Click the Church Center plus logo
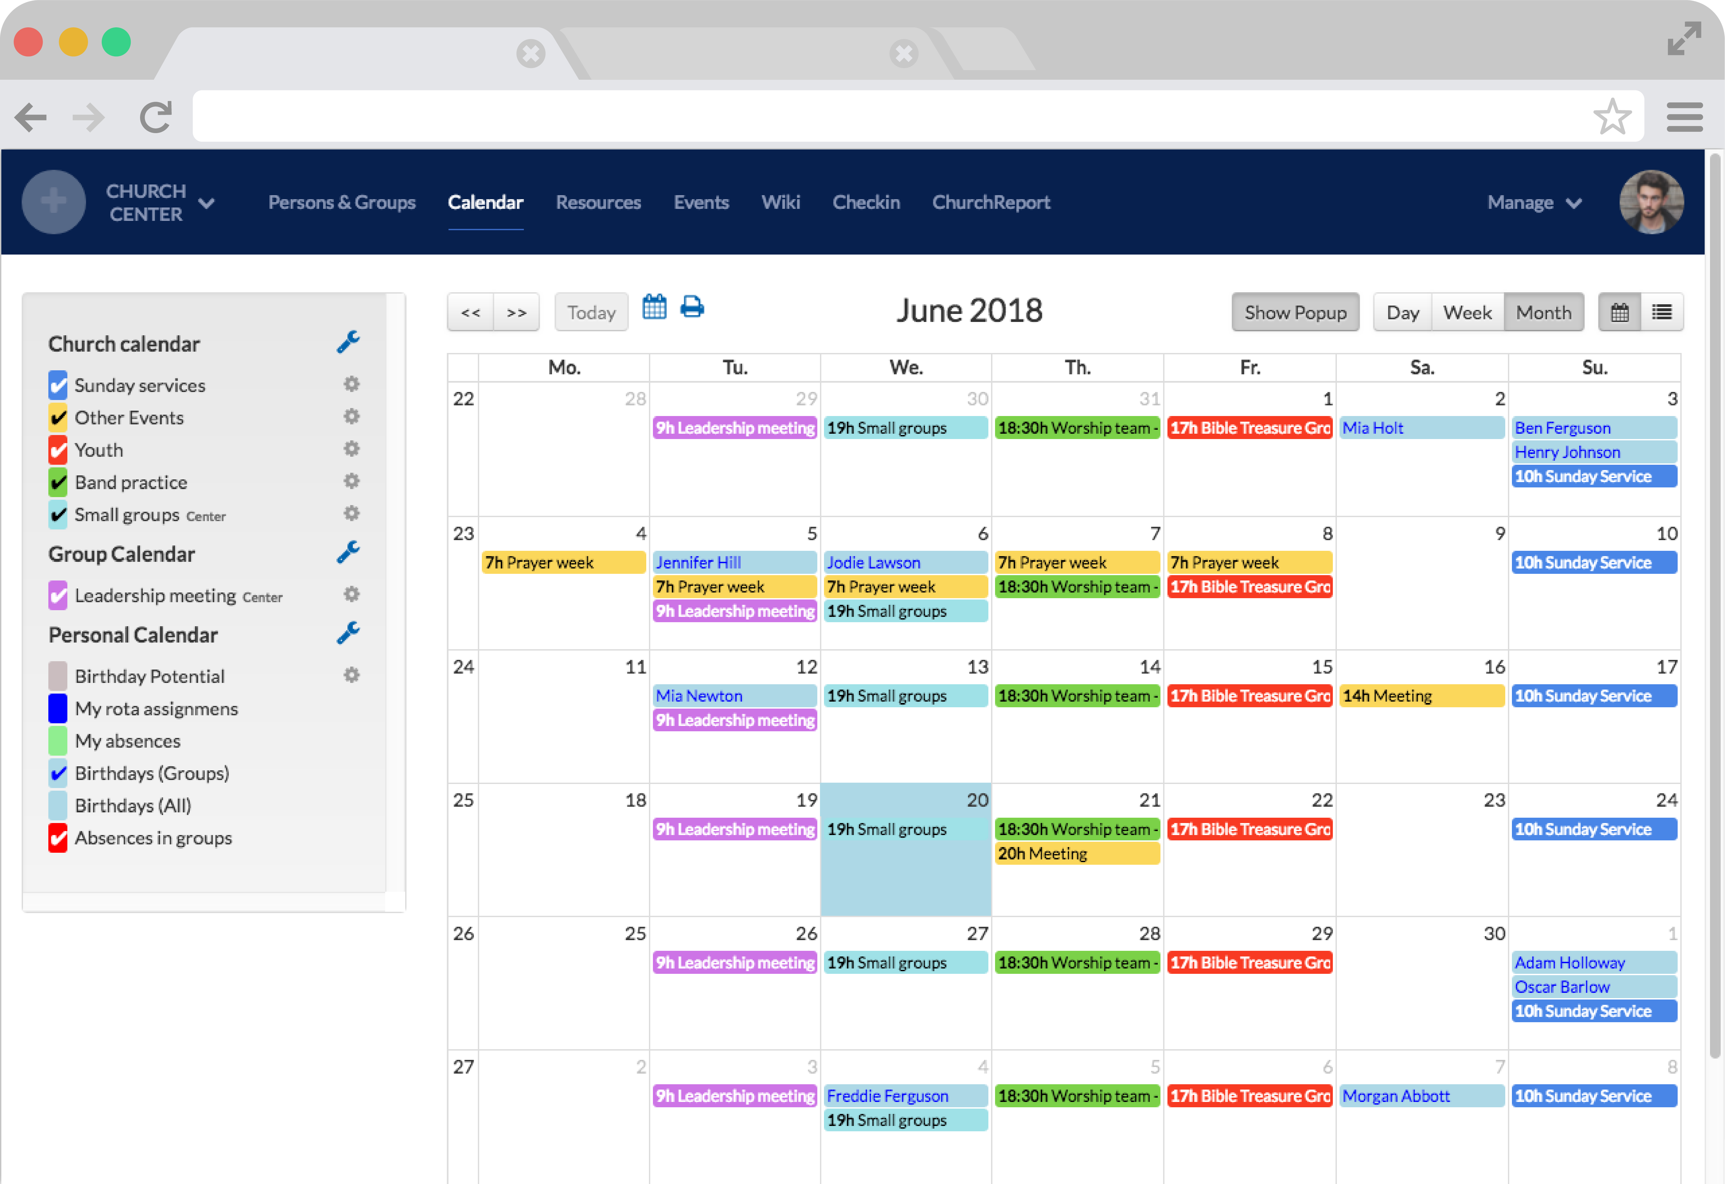 point(53,202)
